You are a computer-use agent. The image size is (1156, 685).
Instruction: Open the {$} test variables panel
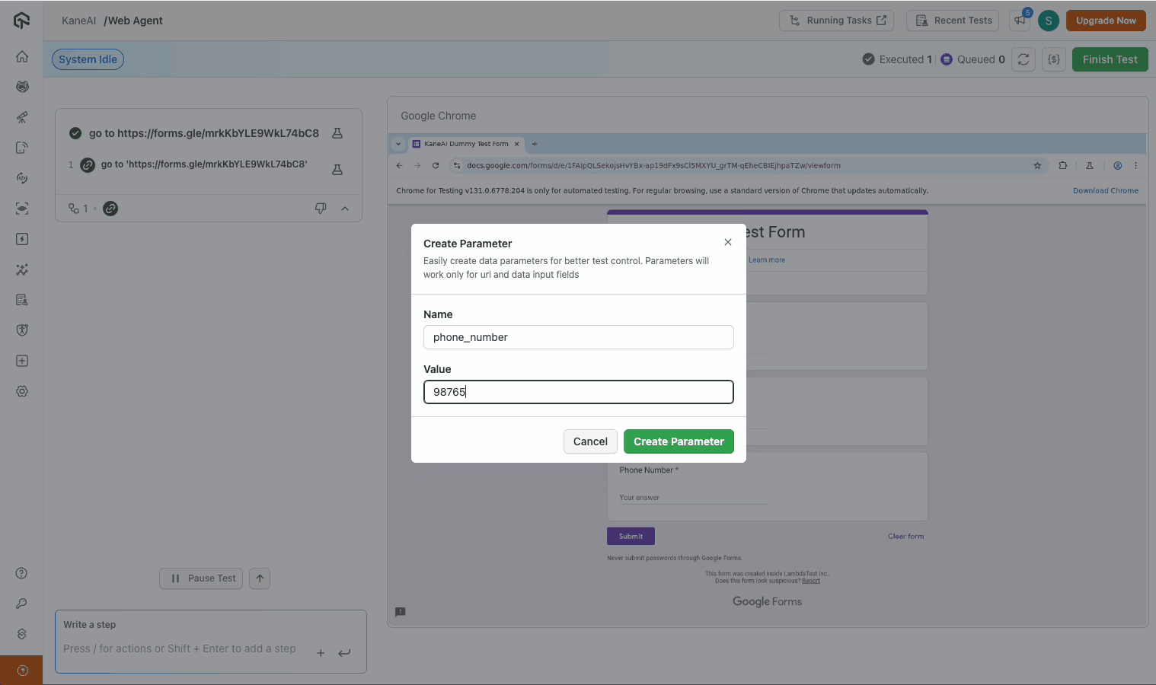tap(1053, 59)
